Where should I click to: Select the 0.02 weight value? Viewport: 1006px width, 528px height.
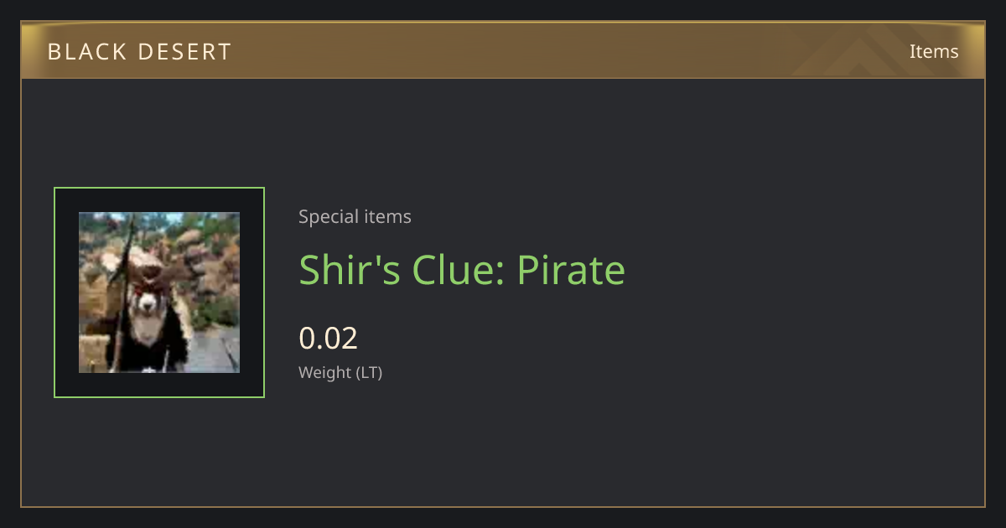[x=329, y=339]
